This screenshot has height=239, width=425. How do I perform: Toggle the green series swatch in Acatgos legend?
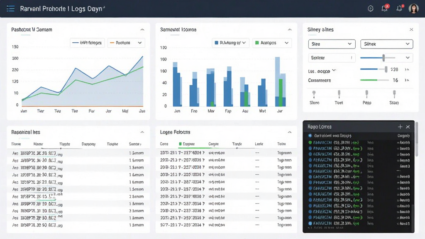257,43
